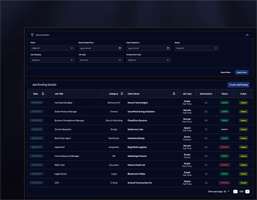Open the Client dropdown
257x200 pixels.
click(x=53, y=48)
